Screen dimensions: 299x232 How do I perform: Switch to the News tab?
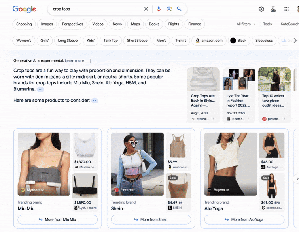point(117,24)
